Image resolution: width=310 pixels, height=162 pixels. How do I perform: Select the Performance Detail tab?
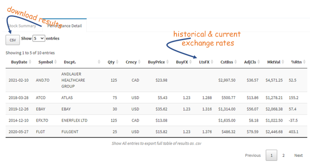click(x=64, y=25)
